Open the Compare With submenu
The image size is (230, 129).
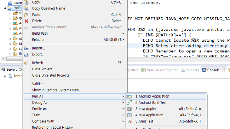pyautogui.click(x=75, y=121)
